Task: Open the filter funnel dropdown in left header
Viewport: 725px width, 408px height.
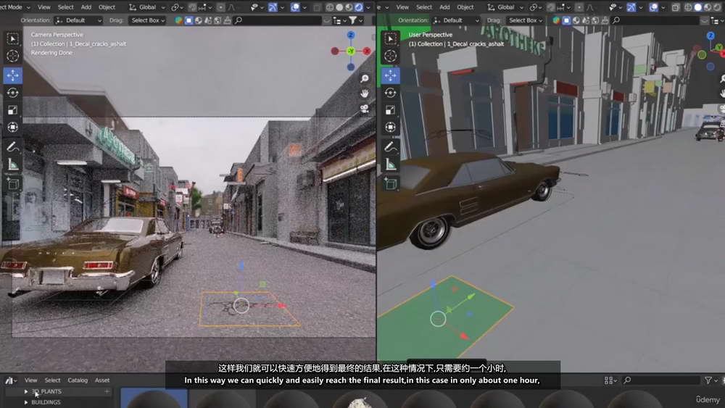Action: (355, 20)
